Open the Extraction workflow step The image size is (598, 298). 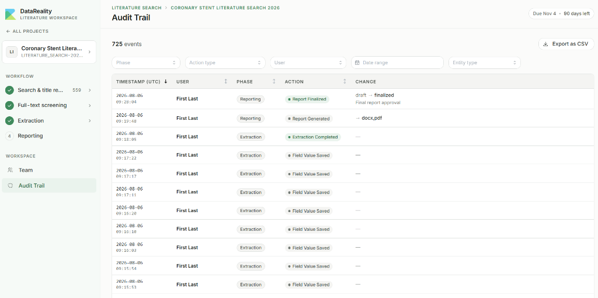point(49,120)
